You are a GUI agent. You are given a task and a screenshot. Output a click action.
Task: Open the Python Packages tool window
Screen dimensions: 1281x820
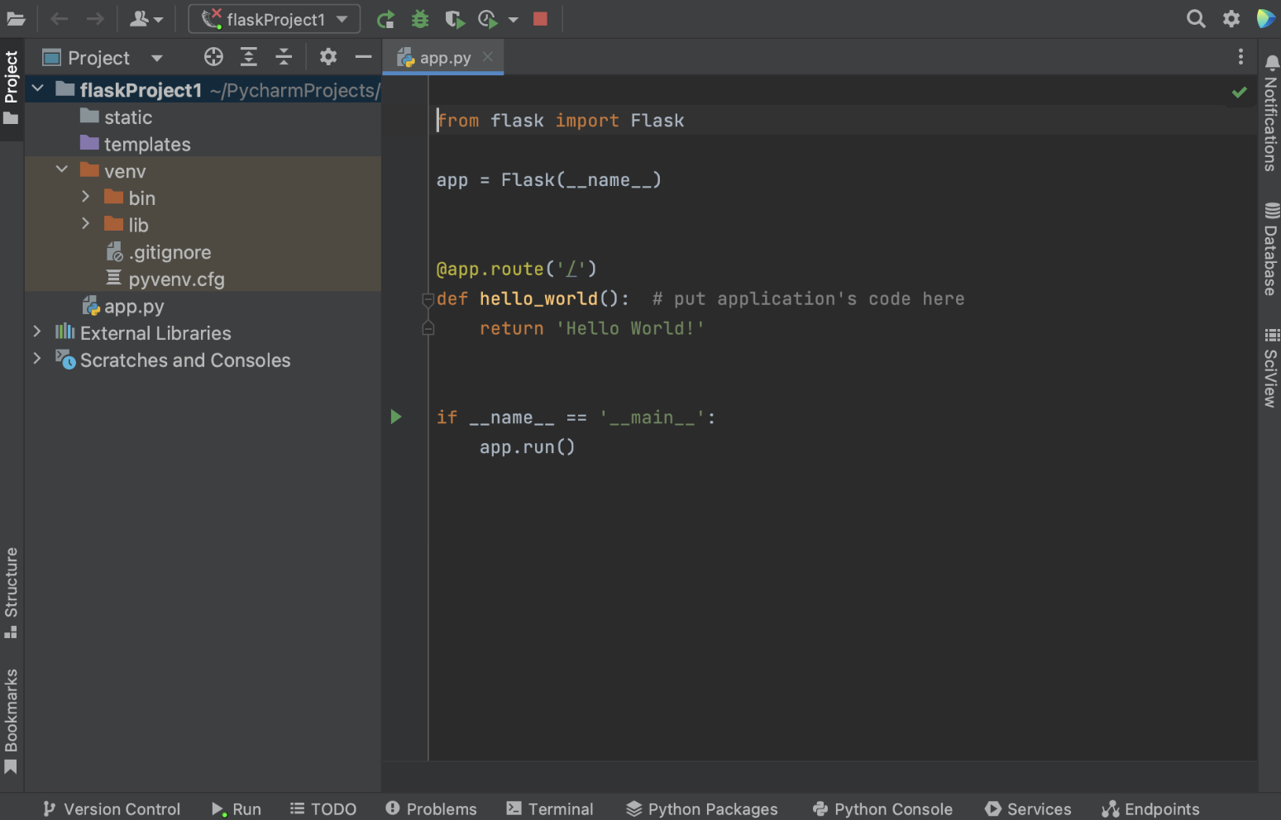coord(702,808)
